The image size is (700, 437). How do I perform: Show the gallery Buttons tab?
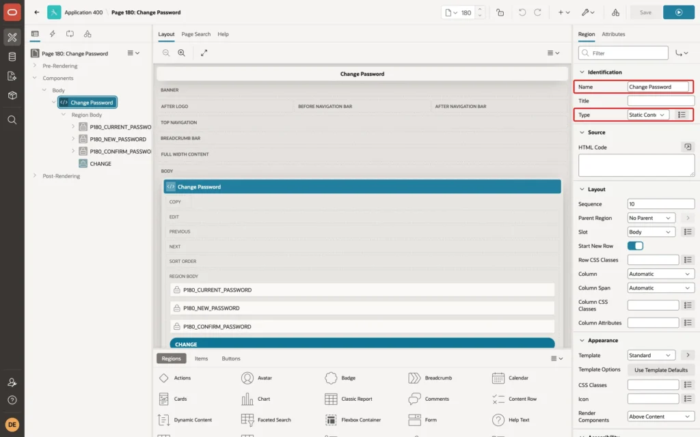tap(231, 358)
